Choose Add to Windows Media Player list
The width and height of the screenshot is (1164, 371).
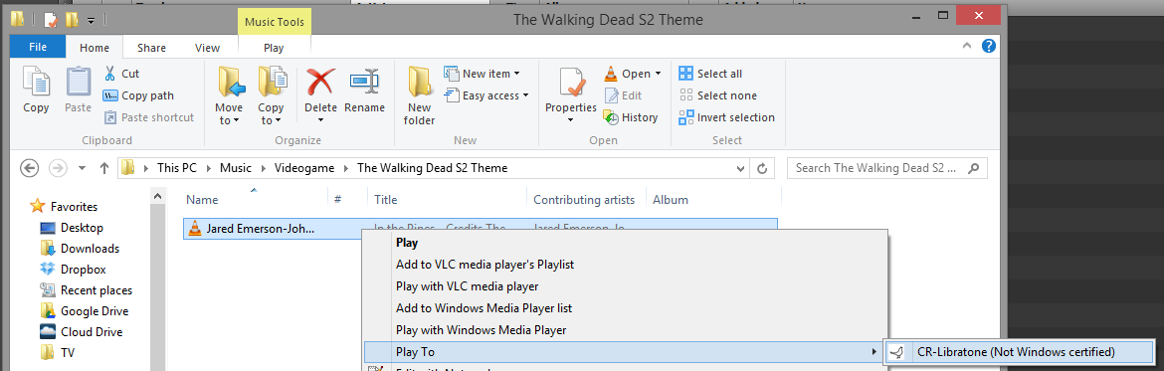pyautogui.click(x=625, y=308)
